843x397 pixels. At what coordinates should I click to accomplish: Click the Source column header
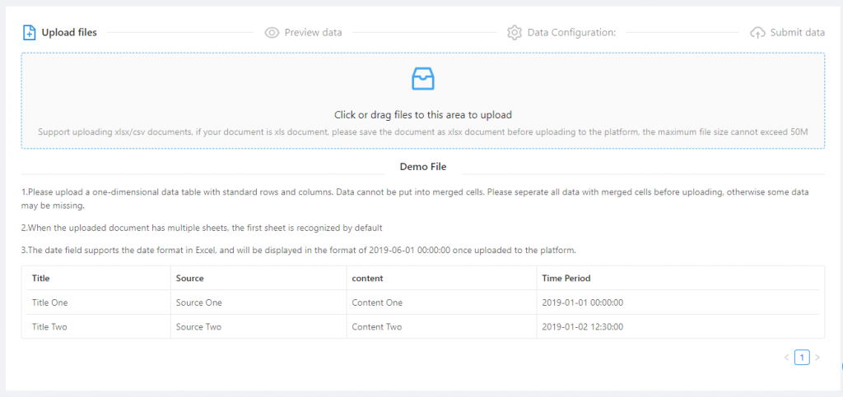pos(189,279)
